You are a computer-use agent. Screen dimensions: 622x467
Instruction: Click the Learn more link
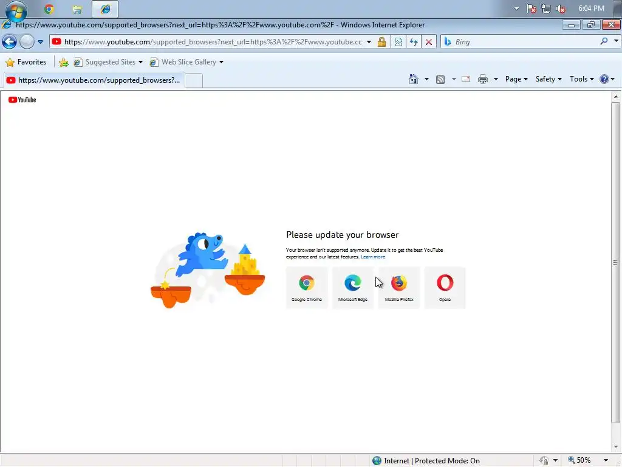pyautogui.click(x=373, y=257)
